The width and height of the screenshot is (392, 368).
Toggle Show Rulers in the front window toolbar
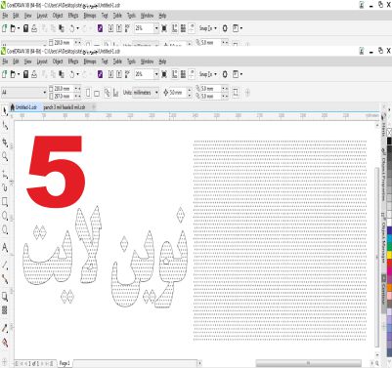tap(175, 74)
